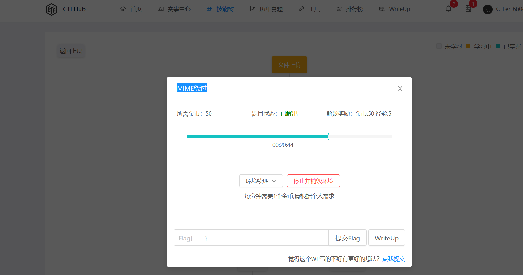
Task: Open the orders list icon with badge
Action: point(468,9)
